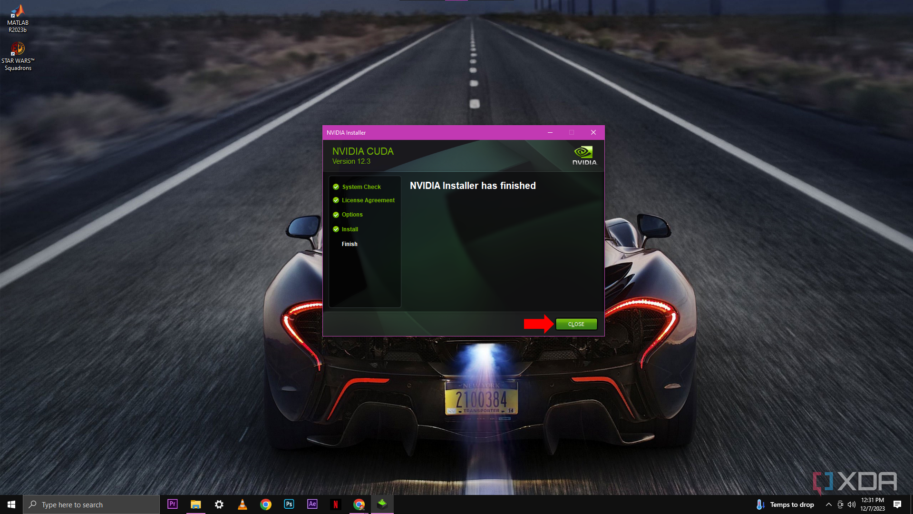The width and height of the screenshot is (913, 514).
Task: Launch Adobe Premiere Pro from the taskbar
Action: coord(172,504)
